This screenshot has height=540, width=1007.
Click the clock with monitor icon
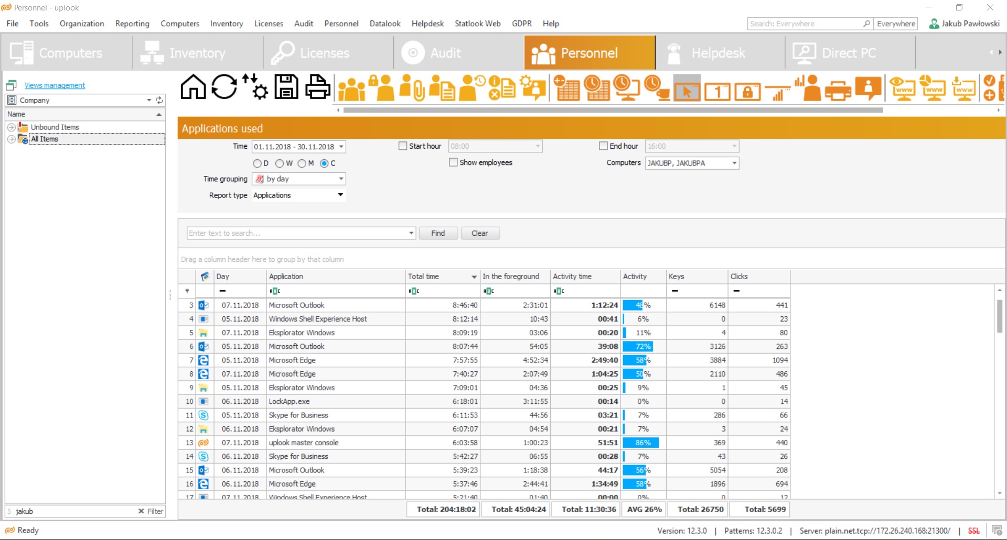tap(627, 87)
